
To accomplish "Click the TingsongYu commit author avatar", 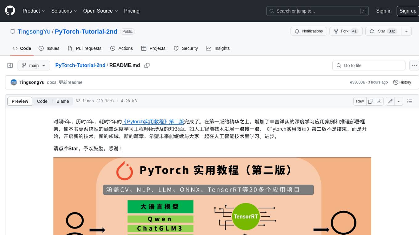I will click(14, 82).
